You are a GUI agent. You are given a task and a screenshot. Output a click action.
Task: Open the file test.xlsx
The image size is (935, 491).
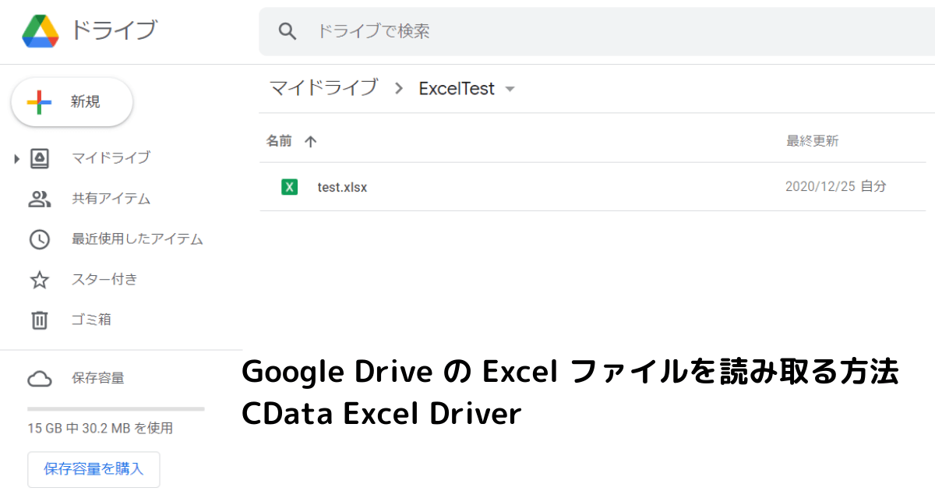[x=343, y=187]
